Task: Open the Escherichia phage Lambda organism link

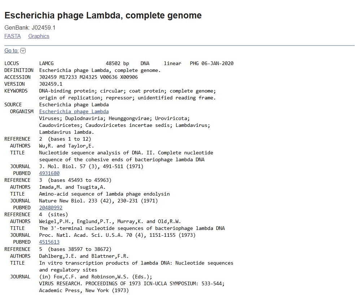Action: coord(74,112)
